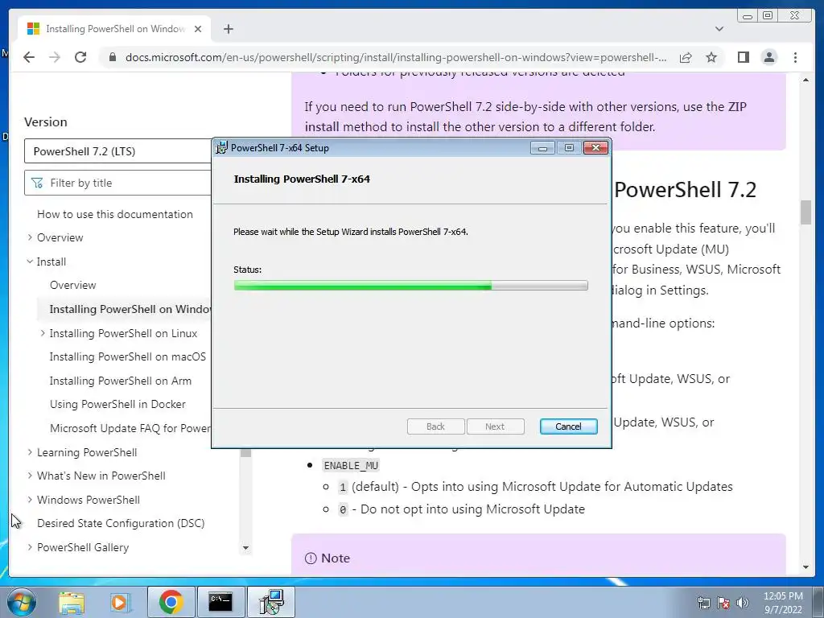Click the Note heading icon
The image size is (824, 618).
(311, 558)
